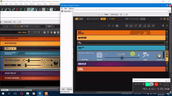Click the Save as button in old Guitar Rig

24,32
